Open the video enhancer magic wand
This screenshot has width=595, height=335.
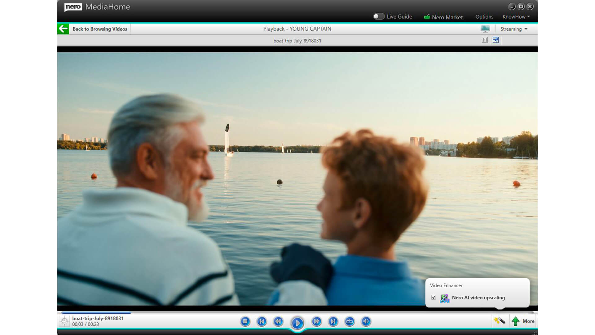tap(499, 321)
